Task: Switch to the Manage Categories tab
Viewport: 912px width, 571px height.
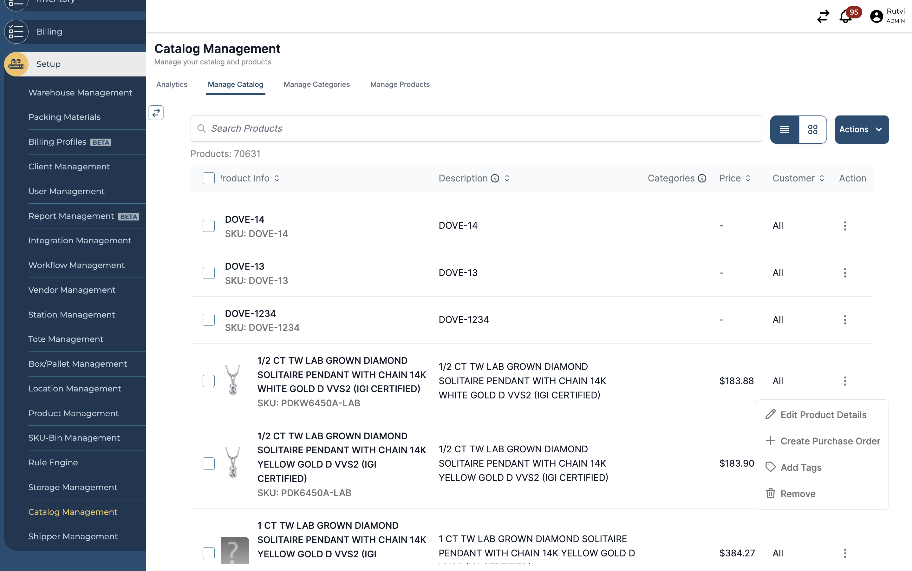Action: 316,84
